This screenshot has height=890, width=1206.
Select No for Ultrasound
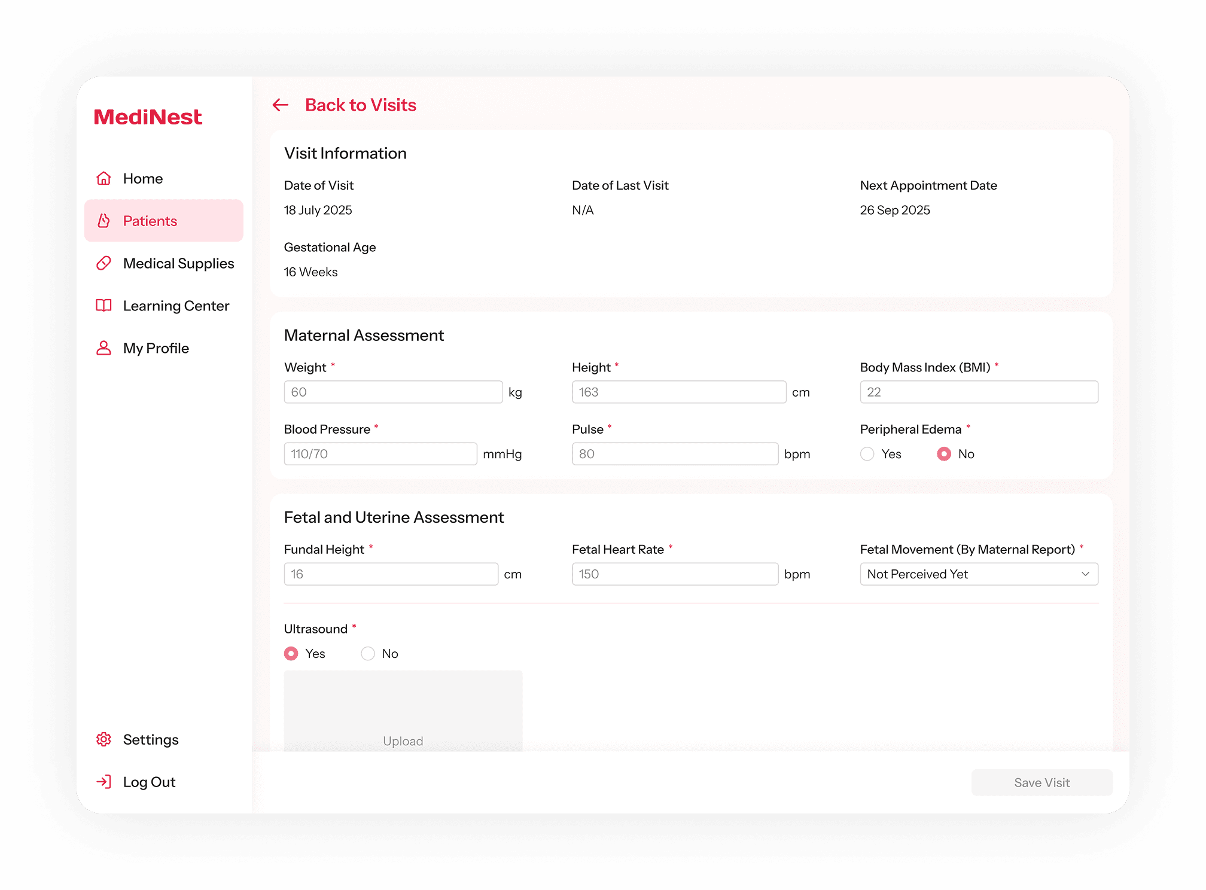point(368,654)
